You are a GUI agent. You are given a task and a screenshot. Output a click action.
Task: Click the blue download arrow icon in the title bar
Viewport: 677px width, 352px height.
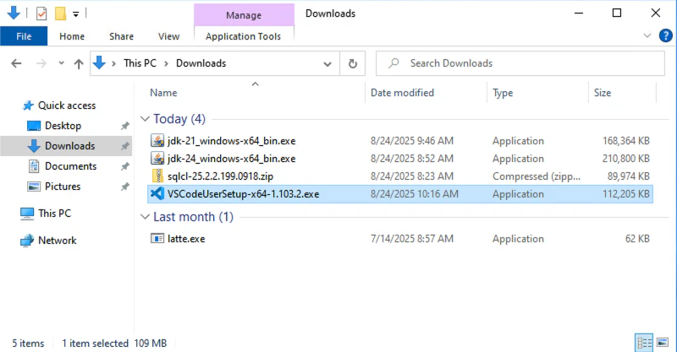tap(14, 13)
